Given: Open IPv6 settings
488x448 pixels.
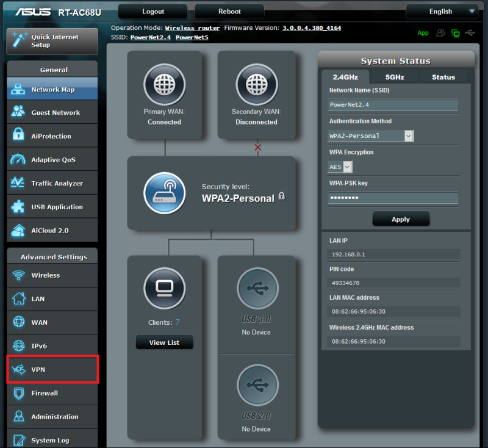Looking at the screenshot, I should point(52,346).
